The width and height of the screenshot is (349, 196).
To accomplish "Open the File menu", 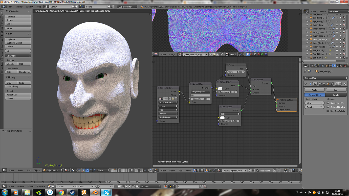I will (11, 7).
